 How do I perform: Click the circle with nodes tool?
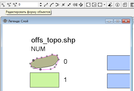click(75, 5)
